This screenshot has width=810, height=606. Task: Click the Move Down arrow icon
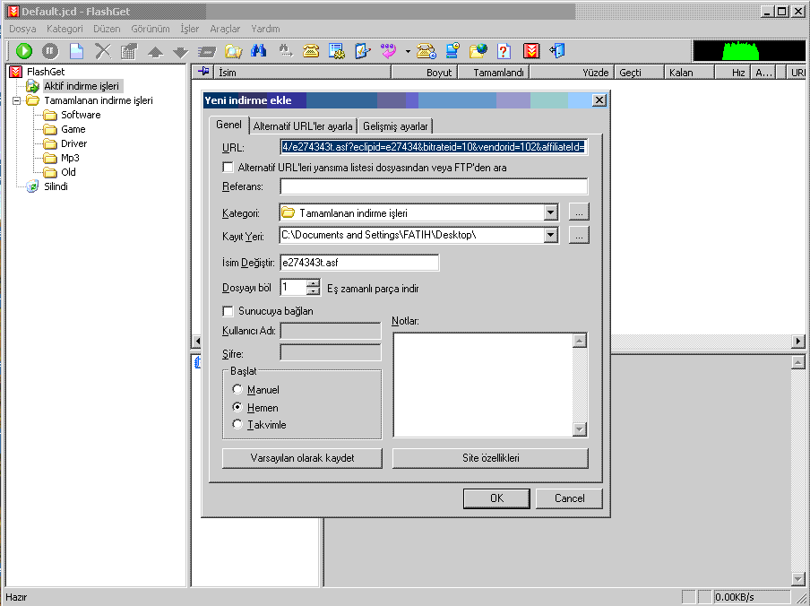pos(181,52)
